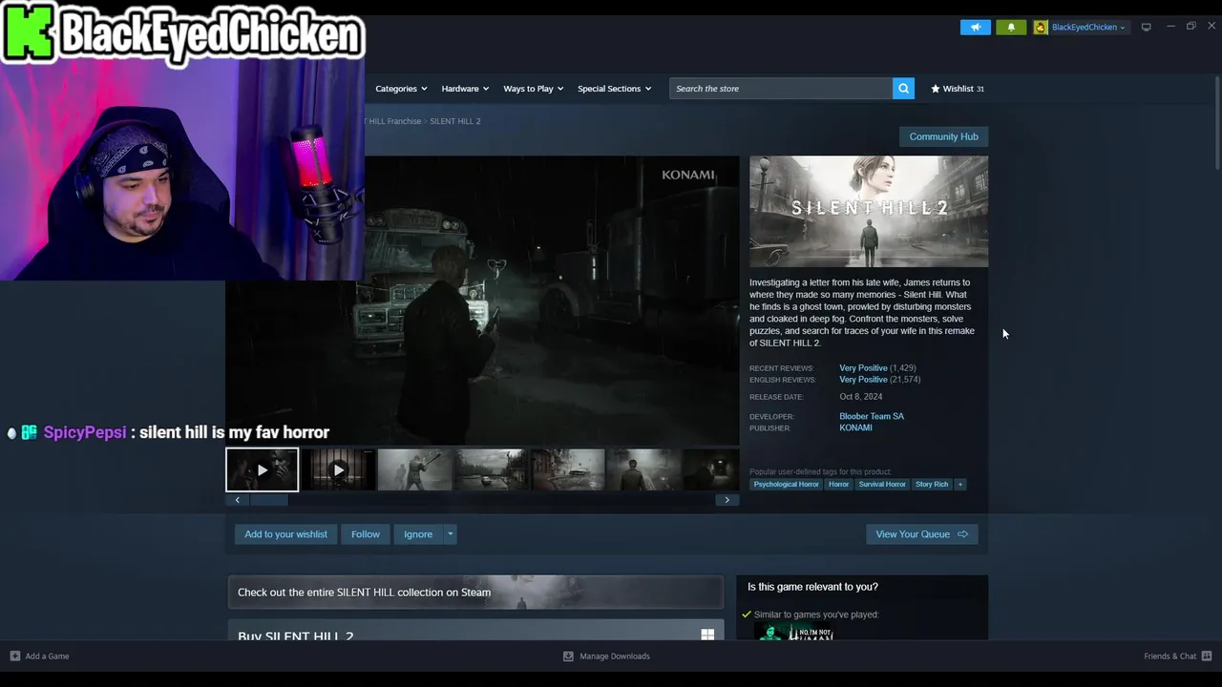Expand the Ways to Play menu
Screen dimensions: 1222x687
click(534, 89)
